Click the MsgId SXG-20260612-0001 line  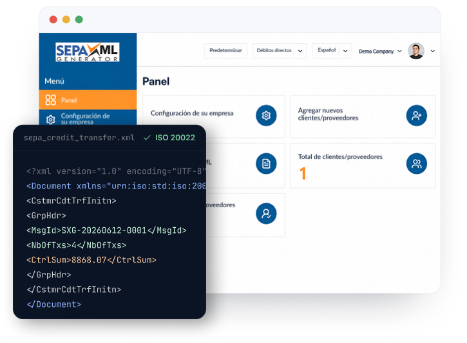coord(106,230)
